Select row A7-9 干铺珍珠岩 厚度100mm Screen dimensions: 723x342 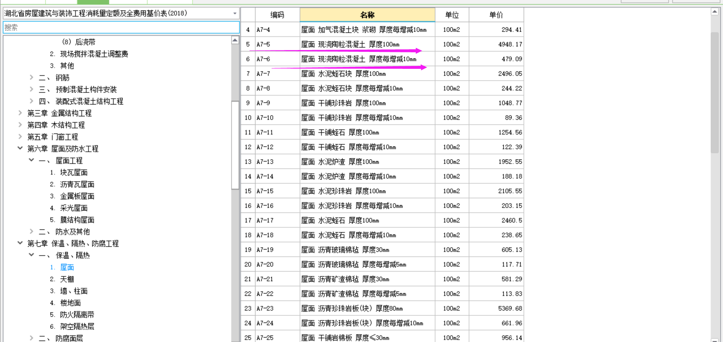point(382,103)
